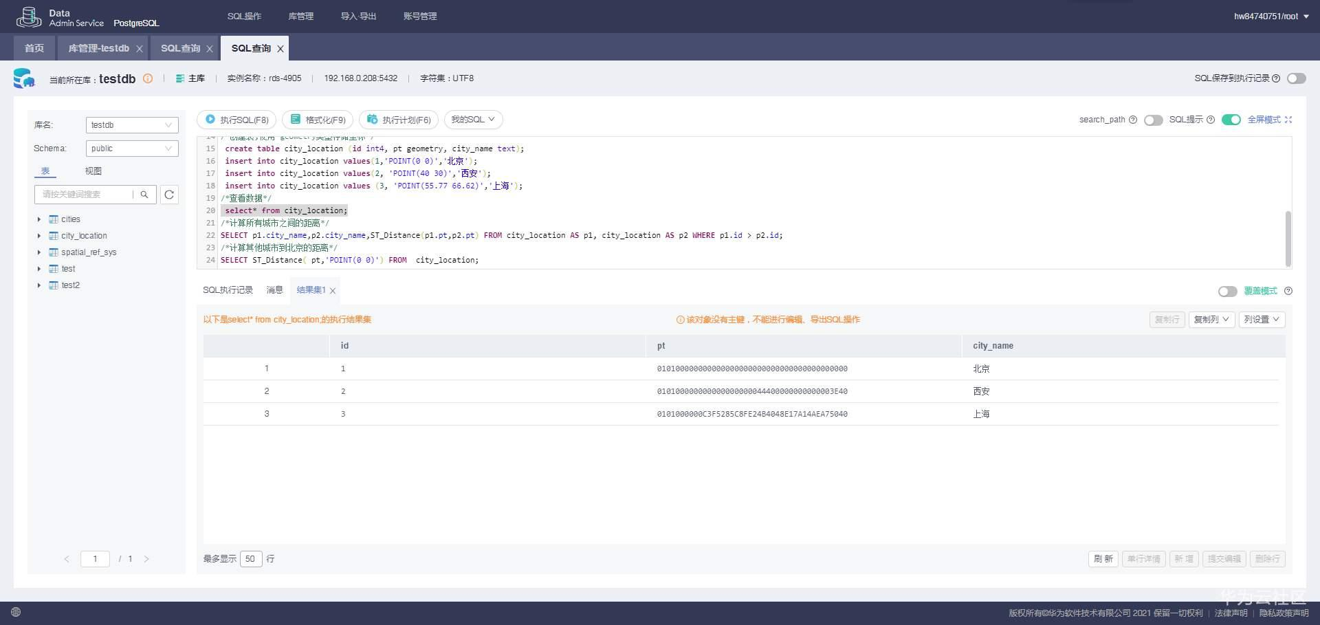Click the help icon beside SQL提示
This screenshot has height=625, width=1320.
1211,120
